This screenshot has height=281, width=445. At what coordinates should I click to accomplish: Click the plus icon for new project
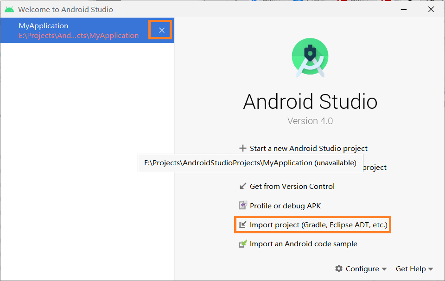tap(242, 148)
